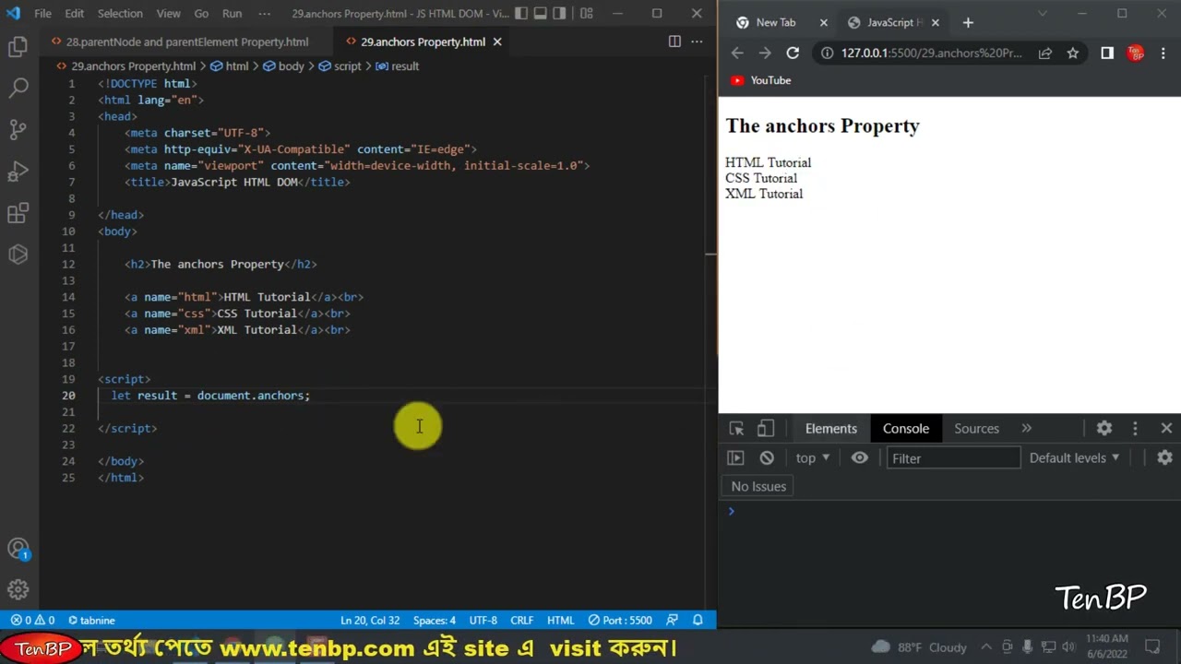This screenshot has width=1181, height=664.
Task: Open the File menu
Action: 43,14
